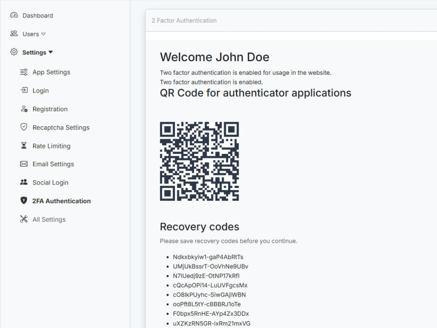The image size is (437, 328).
Task: Select 2FA Authentication in sidebar
Action: tap(62, 201)
